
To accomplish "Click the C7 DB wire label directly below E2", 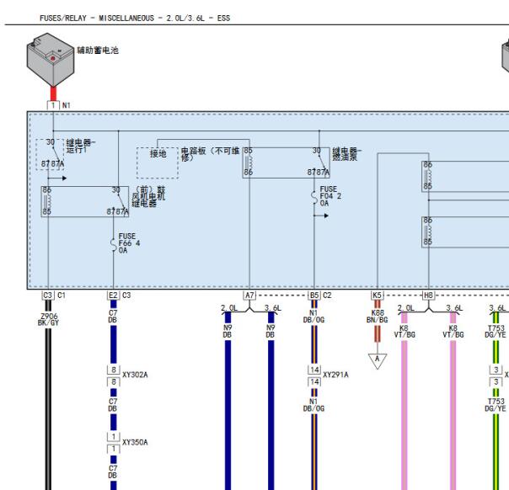I will [113, 317].
